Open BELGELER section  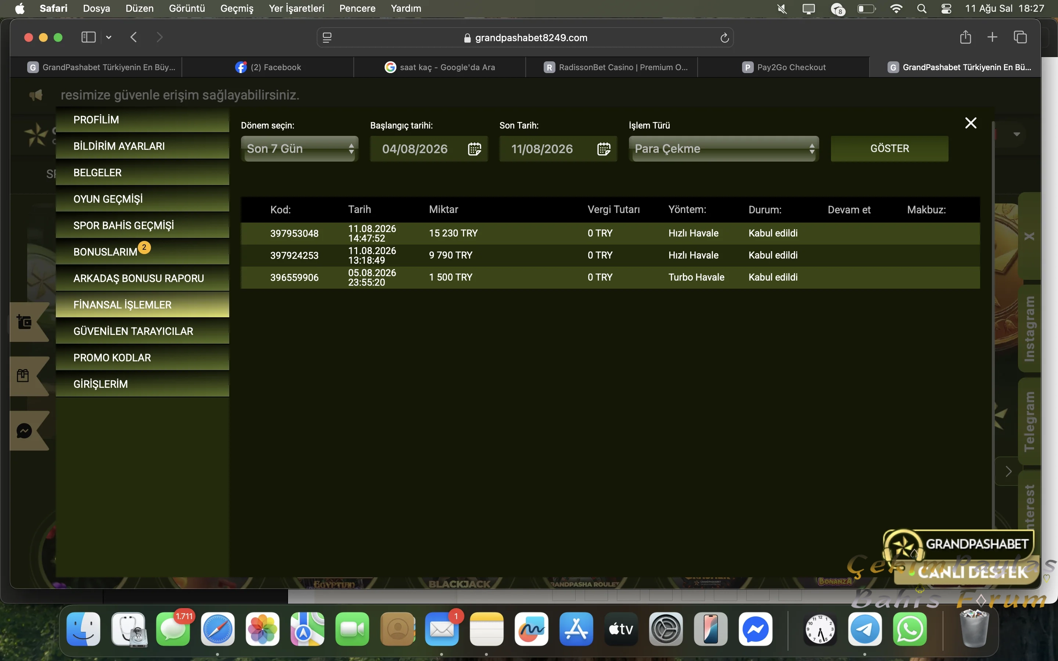143,173
